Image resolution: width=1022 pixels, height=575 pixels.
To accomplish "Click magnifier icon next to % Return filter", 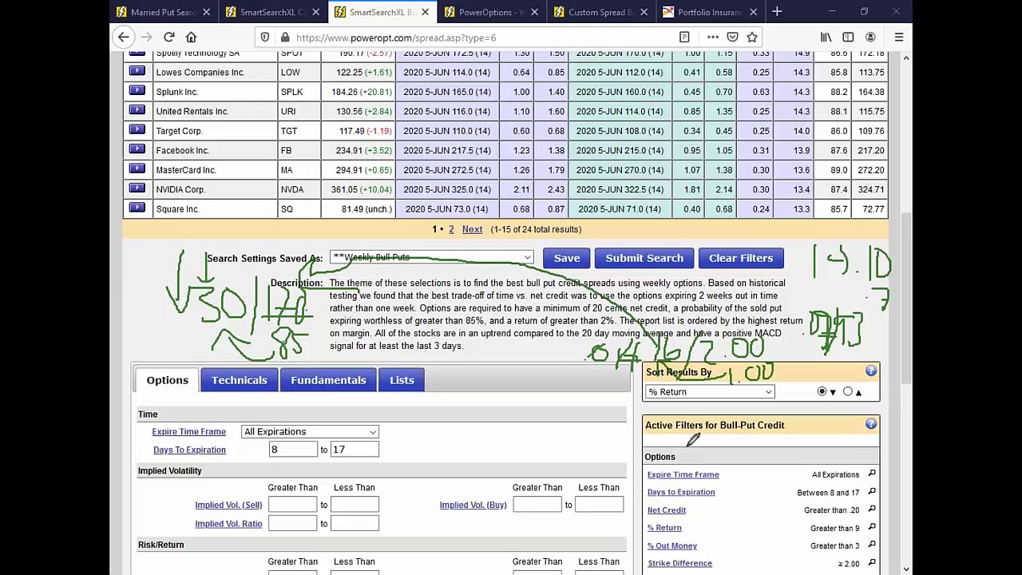I will coord(872,527).
